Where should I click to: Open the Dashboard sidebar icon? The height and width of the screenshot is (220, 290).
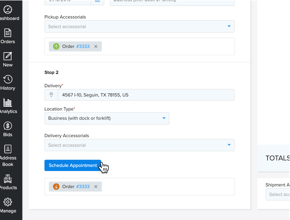pyautogui.click(x=8, y=10)
